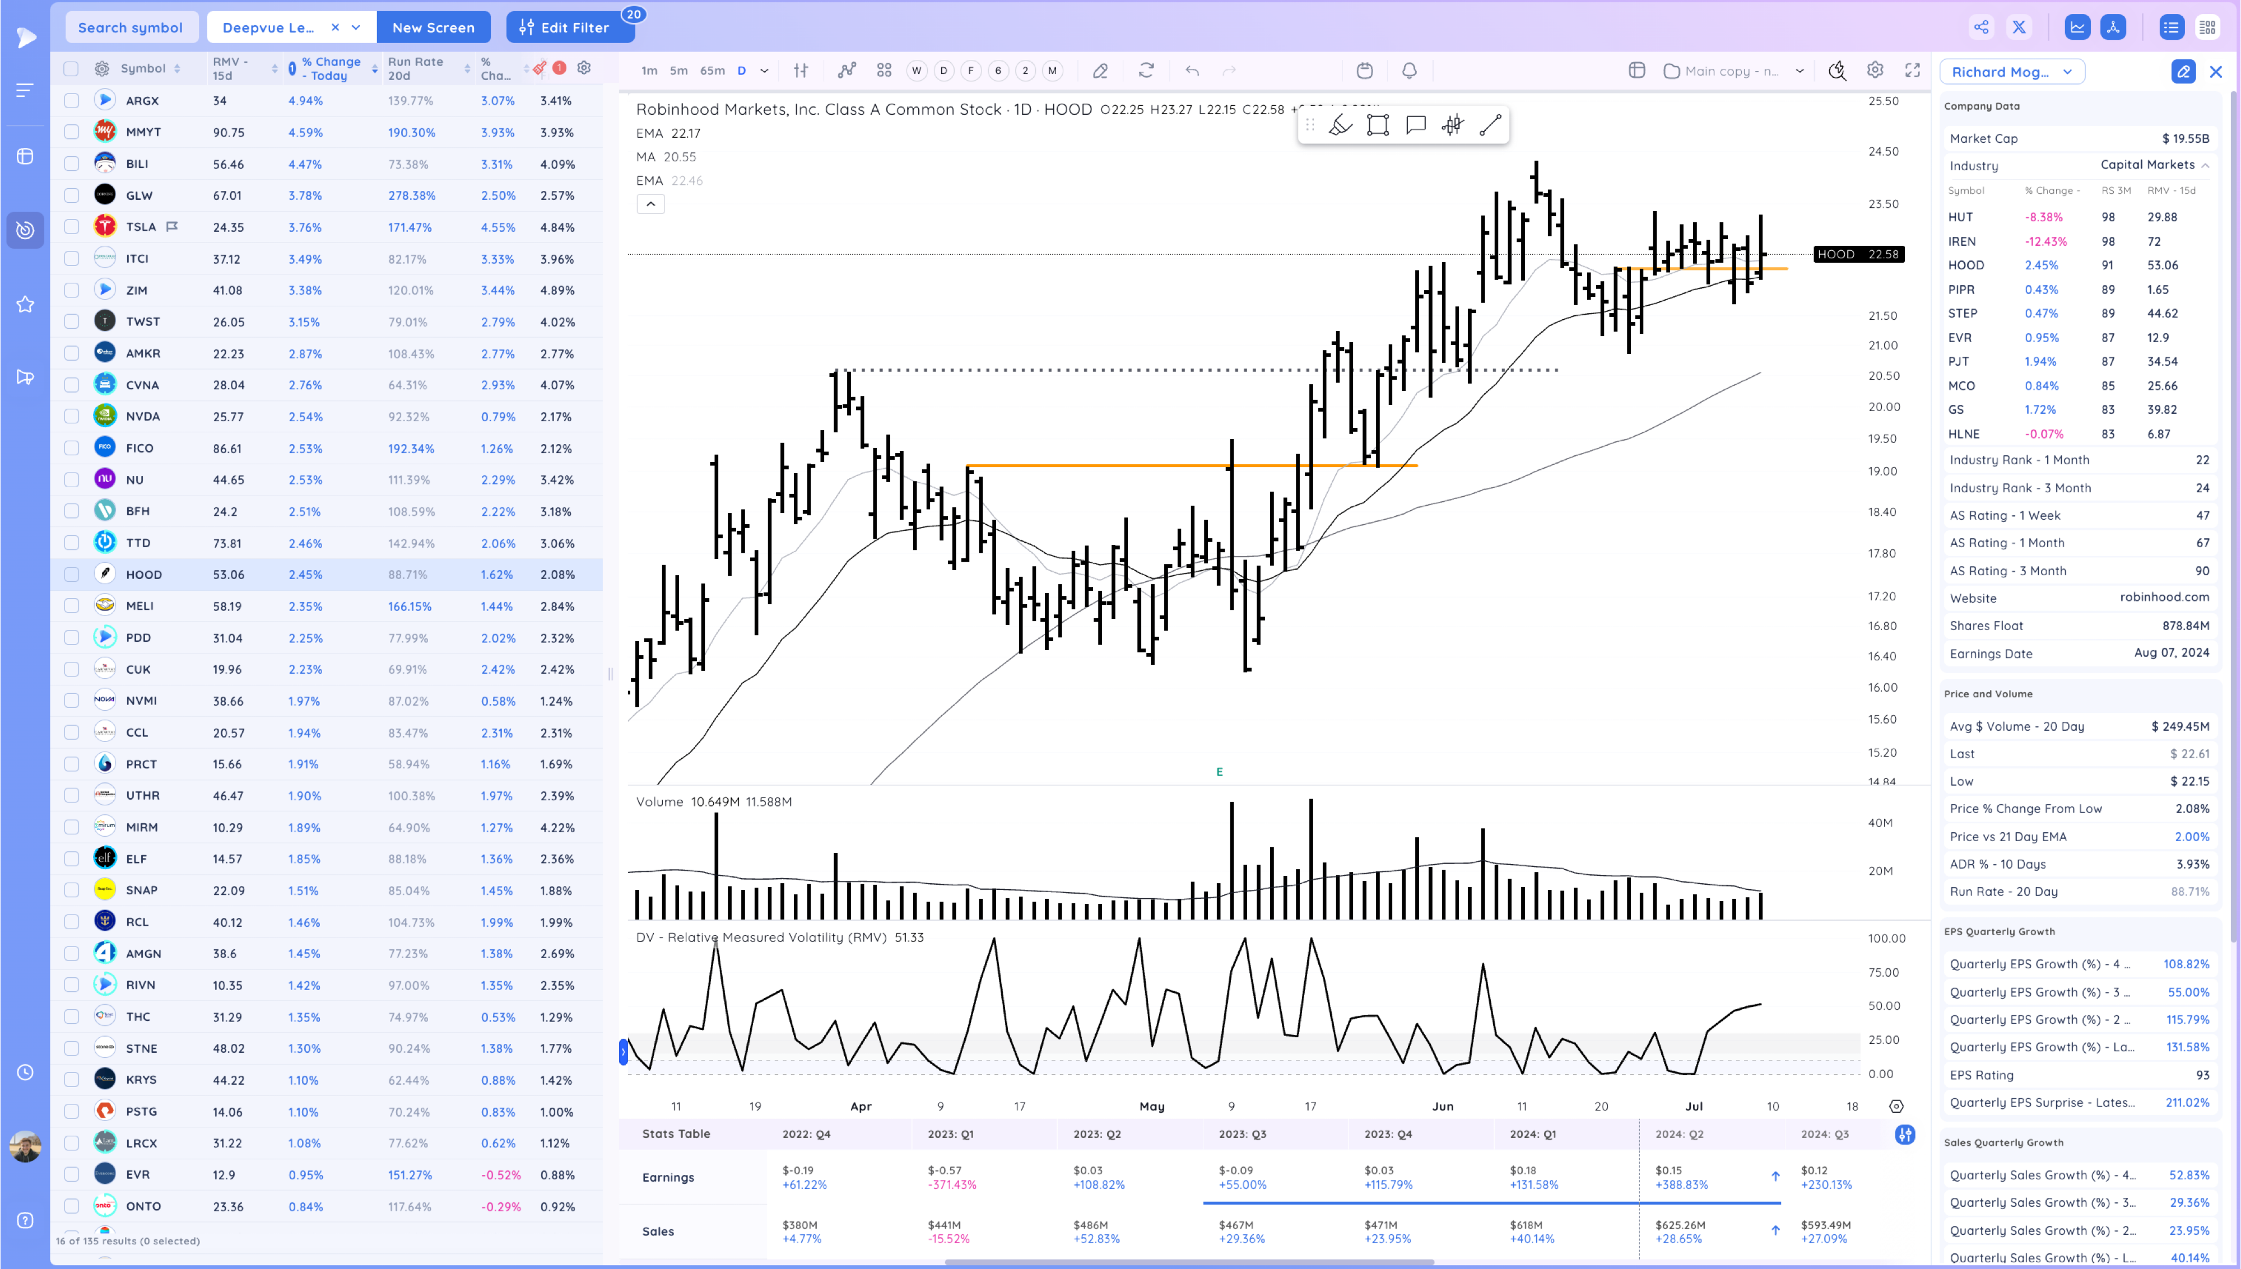Collapse the chart indicator legend
This screenshot has width=2241, height=1269.
(650, 204)
